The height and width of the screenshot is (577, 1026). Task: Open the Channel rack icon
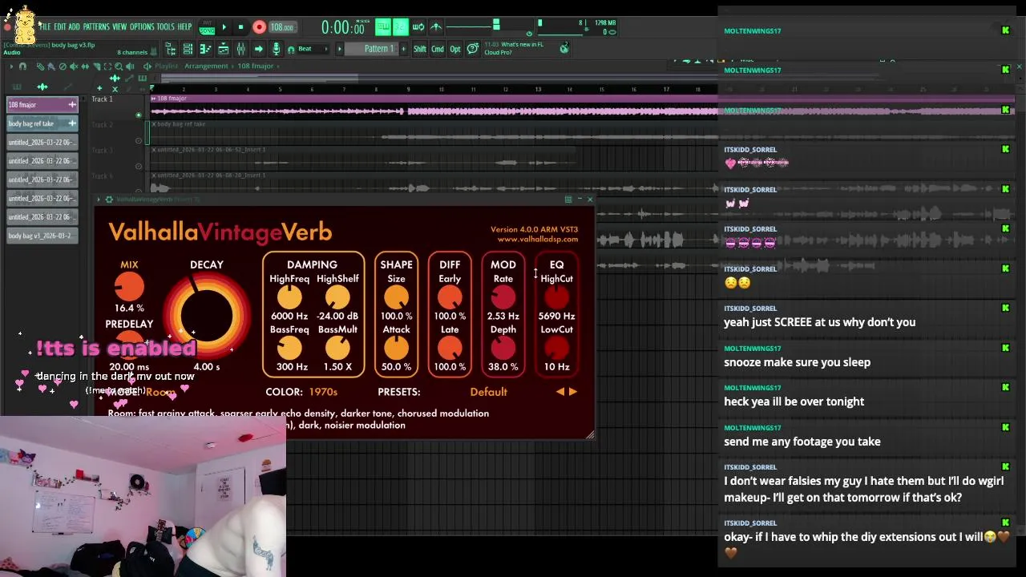pos(188,49)
